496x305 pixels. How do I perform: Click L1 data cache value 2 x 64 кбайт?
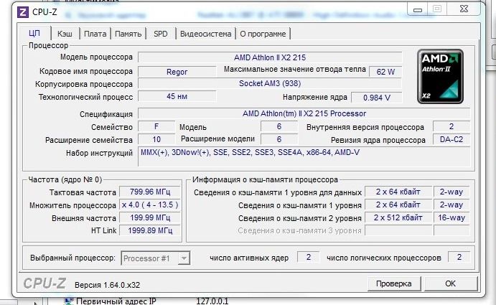(x=398, y=192)
